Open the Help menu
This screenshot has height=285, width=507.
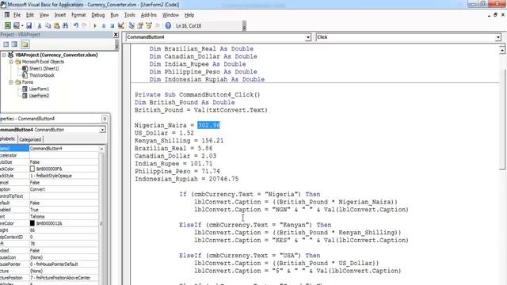189,15
